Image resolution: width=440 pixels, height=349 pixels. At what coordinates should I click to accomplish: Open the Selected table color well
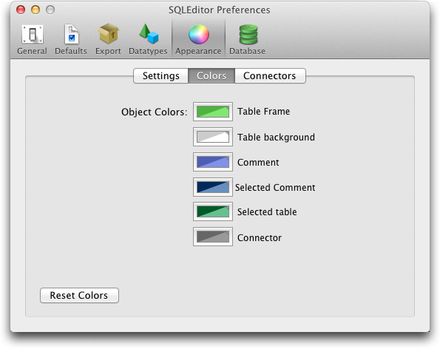click(213, 211)
